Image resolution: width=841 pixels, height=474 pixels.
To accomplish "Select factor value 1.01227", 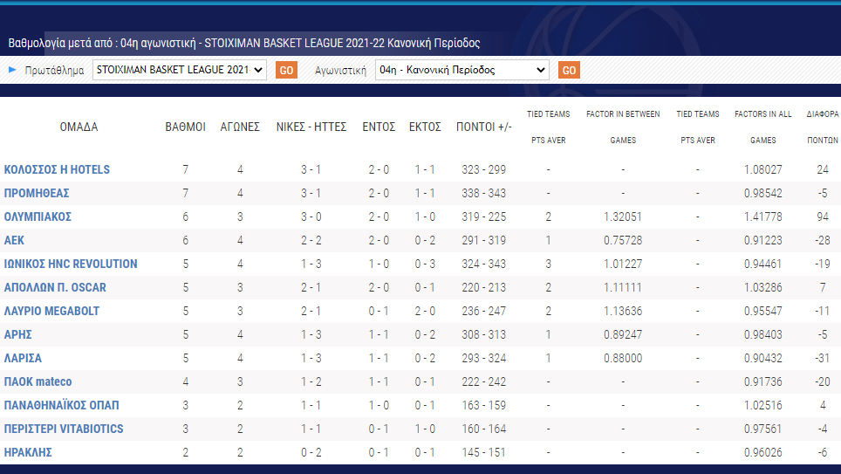I will point(623,264).
